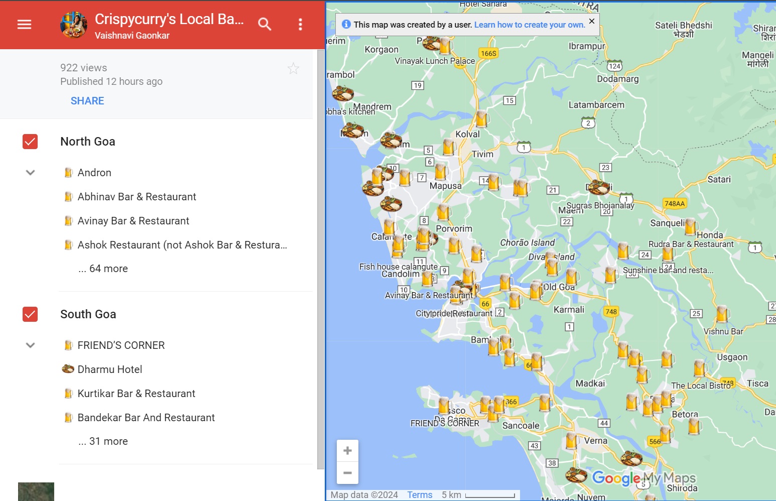776x501 pixels.
Task: Dismiss the map created by user notice
Action: pos(592,21)
